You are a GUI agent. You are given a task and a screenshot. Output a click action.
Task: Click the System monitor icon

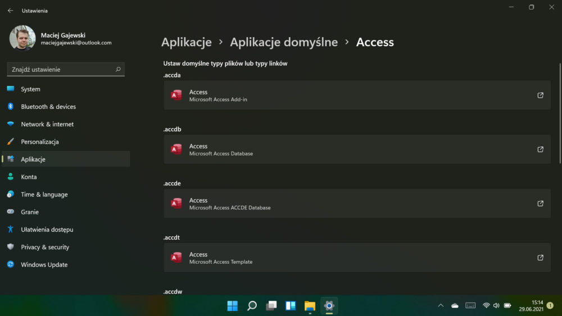(11, 89)
